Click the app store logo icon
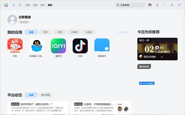 click(6, 5)
